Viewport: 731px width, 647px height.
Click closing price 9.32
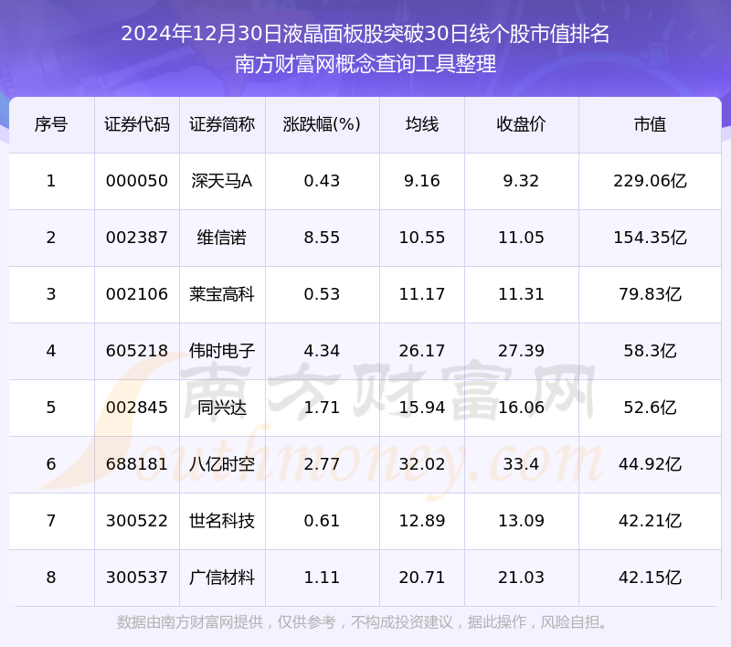click(521, 181)
